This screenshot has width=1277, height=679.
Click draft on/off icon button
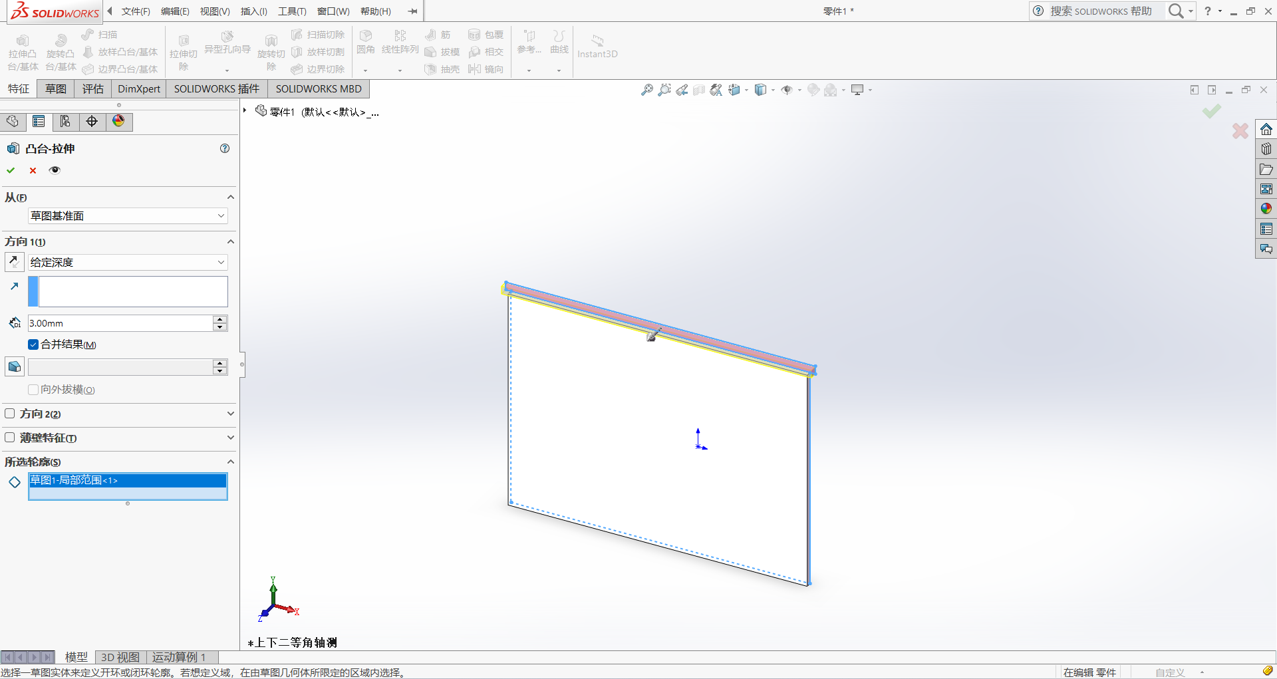[14, 366]
